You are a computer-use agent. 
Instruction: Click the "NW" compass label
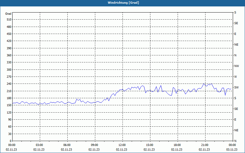click(x=236, y=66)
